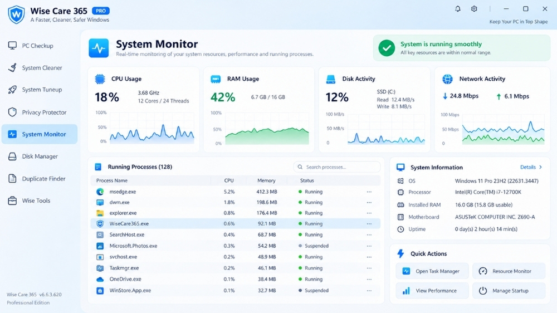
Task: Open more options for OneDrive.exe
Action: [x=369, y=279]
